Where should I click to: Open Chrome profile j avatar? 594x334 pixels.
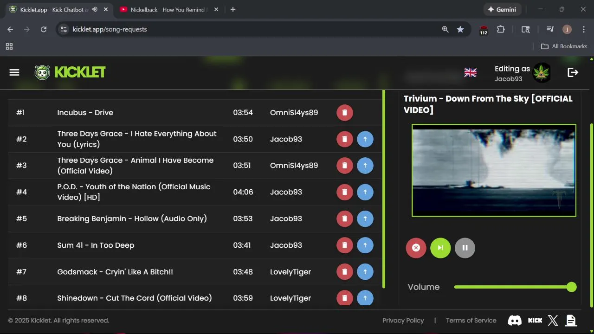[567, 29]
